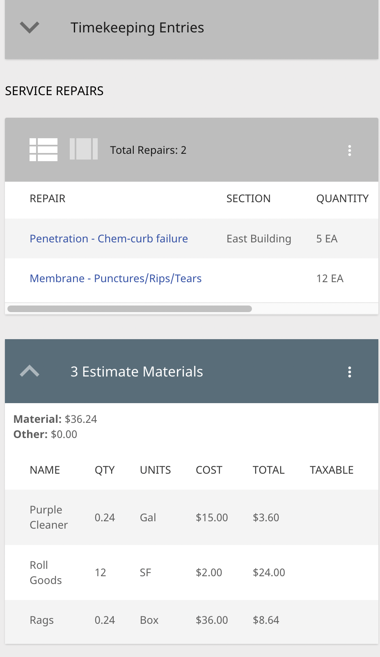380x657 pixels.
Task: Sort by QUANTITY column header
Action: [x=342, y=198]
